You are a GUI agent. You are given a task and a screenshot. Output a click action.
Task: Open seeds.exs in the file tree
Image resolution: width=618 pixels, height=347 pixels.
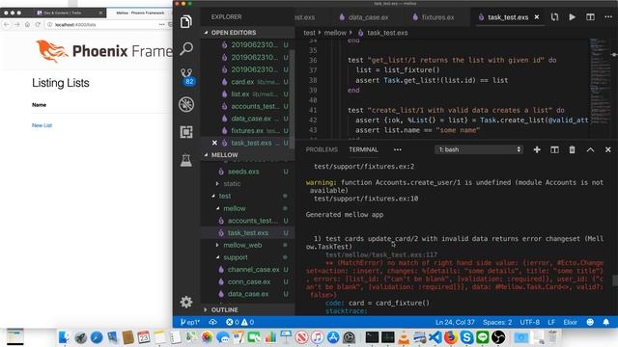tap(247, 172)
